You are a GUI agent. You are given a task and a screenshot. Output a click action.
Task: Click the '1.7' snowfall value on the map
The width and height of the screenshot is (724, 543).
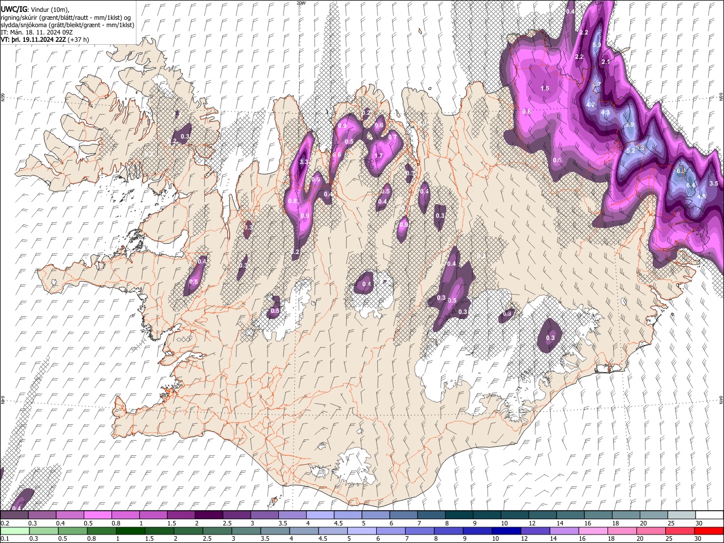point(378,156)
